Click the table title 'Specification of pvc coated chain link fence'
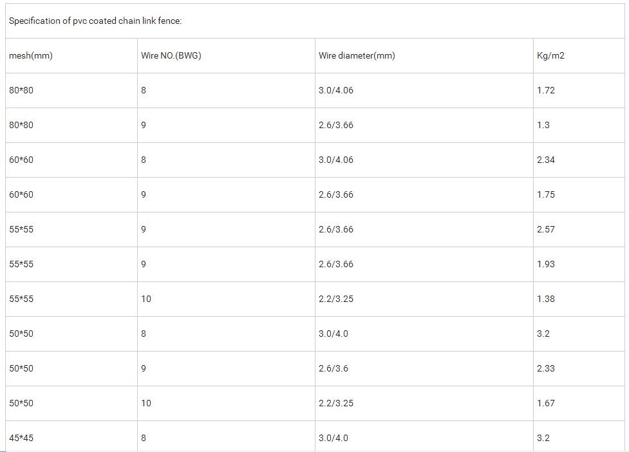The image size is (629, 452). point(95,21)
